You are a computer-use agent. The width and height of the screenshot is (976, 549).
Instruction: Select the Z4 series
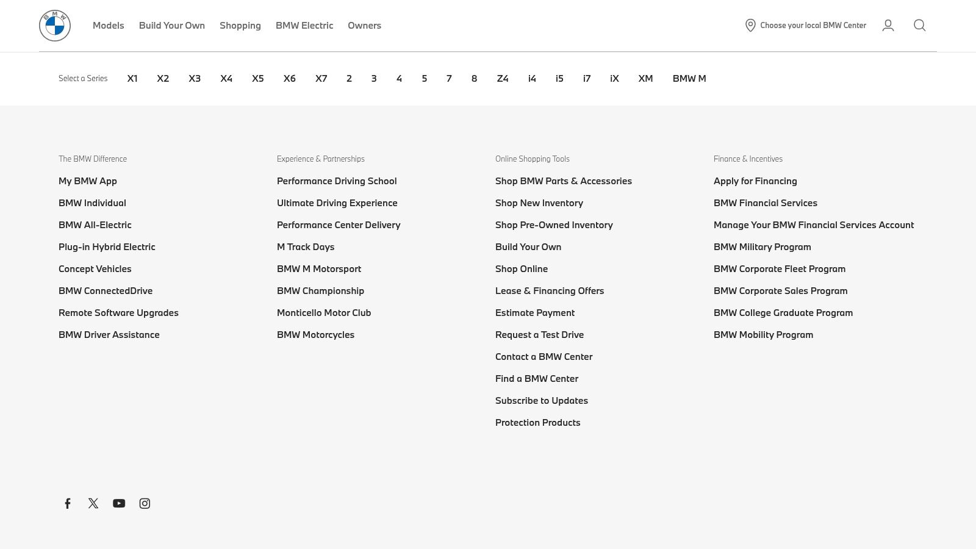click(x=503, y=79)
